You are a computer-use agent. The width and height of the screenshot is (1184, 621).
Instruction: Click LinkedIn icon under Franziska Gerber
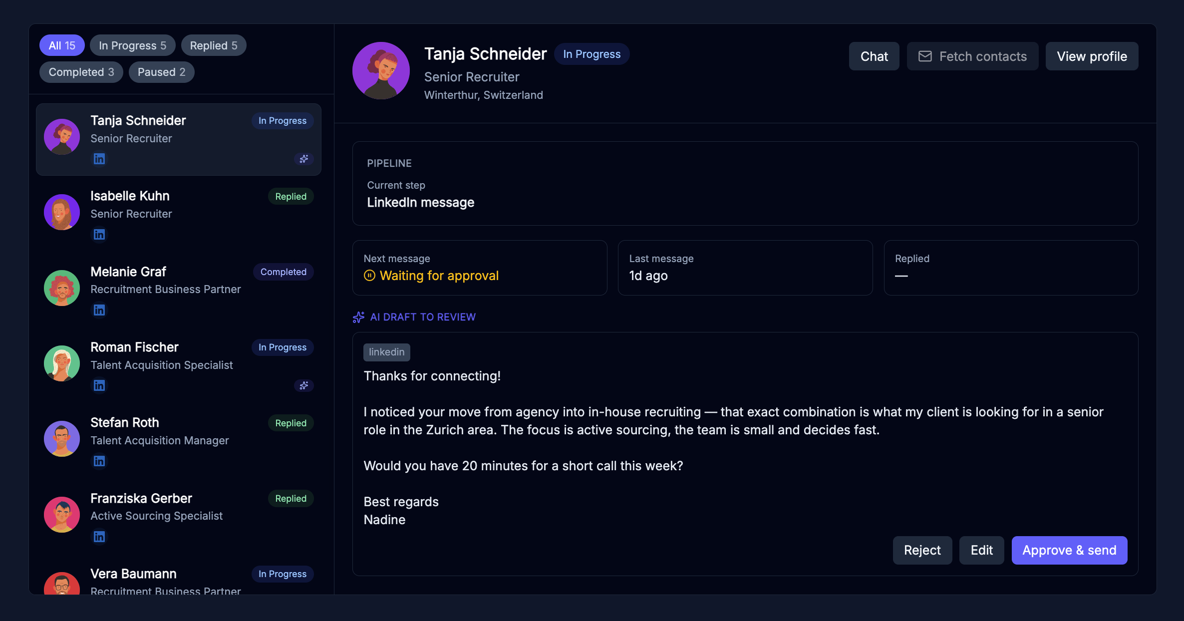tap(99, 537)
